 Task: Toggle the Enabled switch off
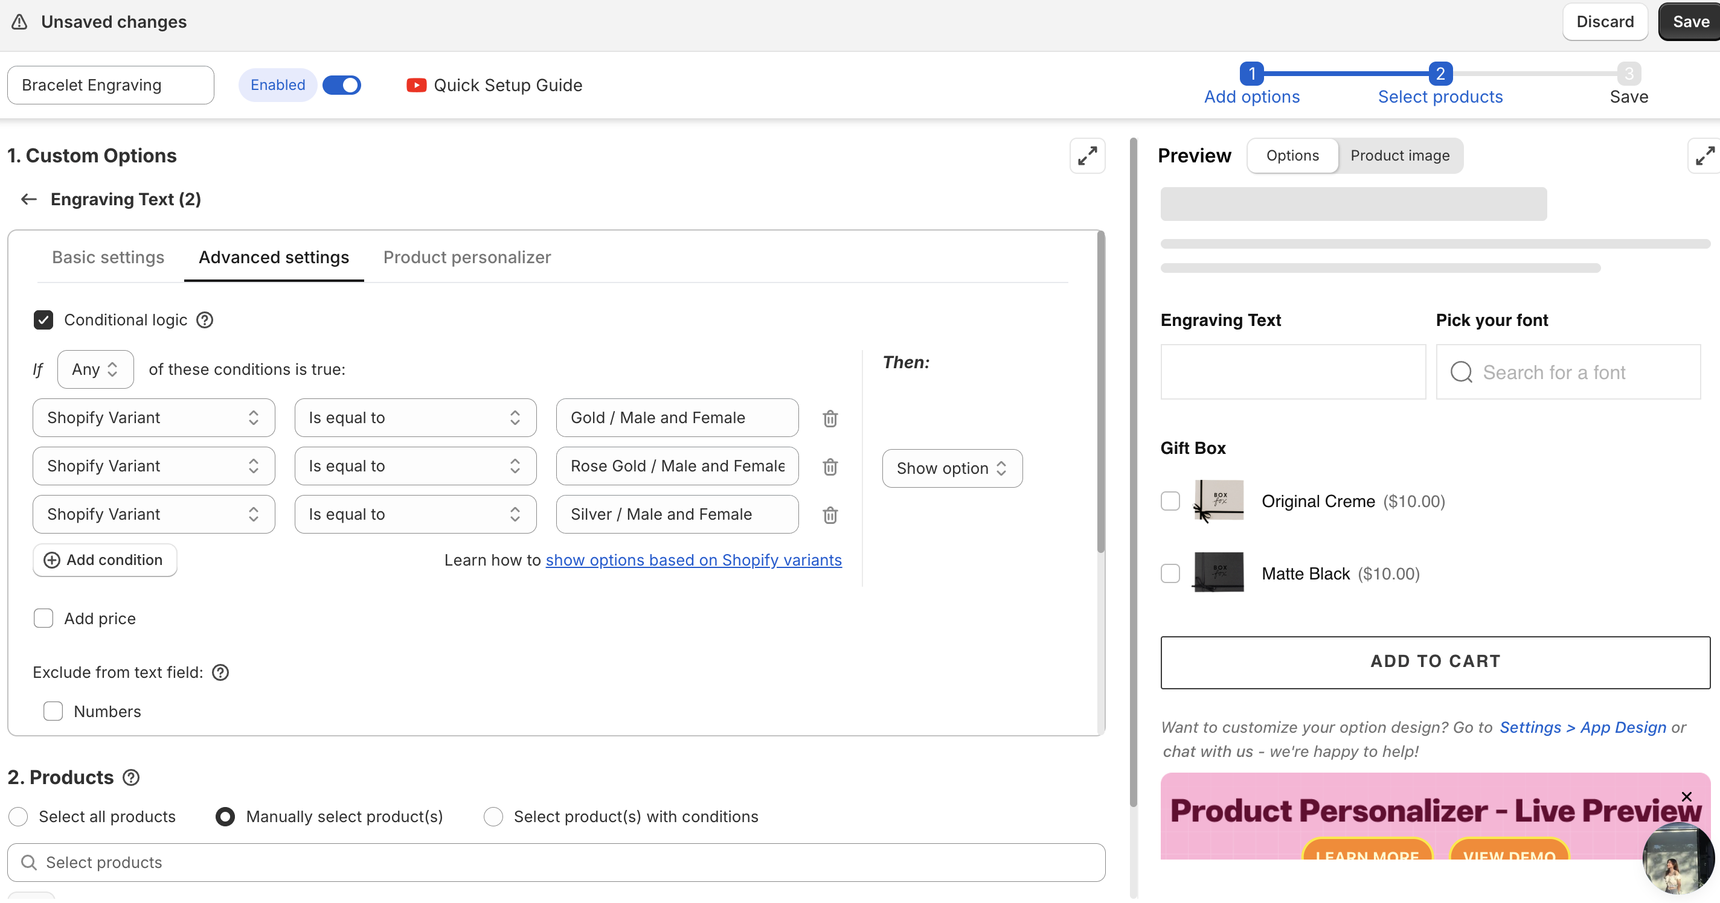341,85
